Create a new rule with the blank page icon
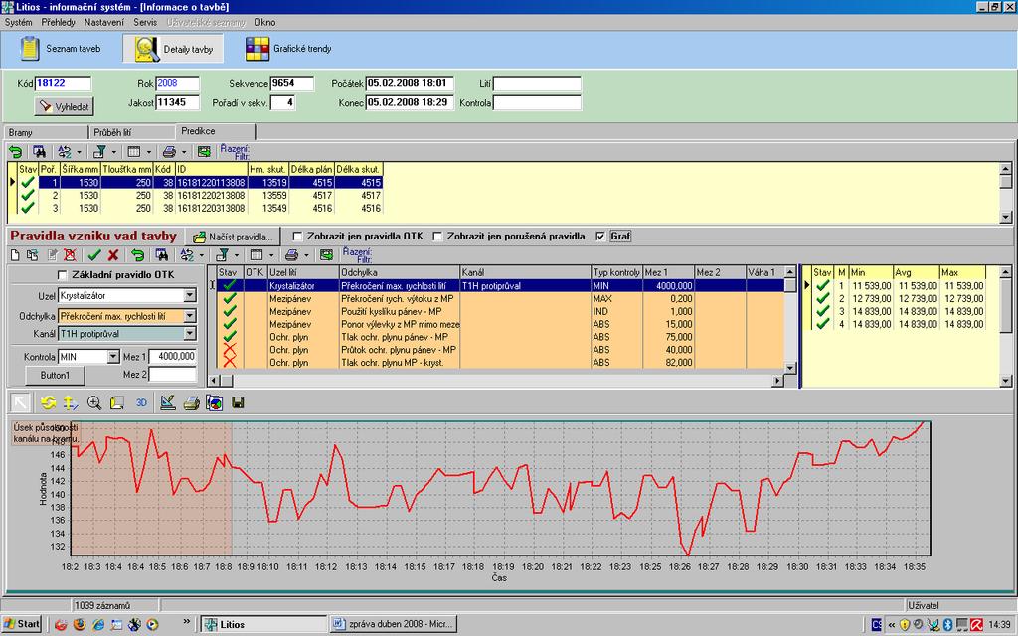The image size is (1018, 636). coord(16,255)
